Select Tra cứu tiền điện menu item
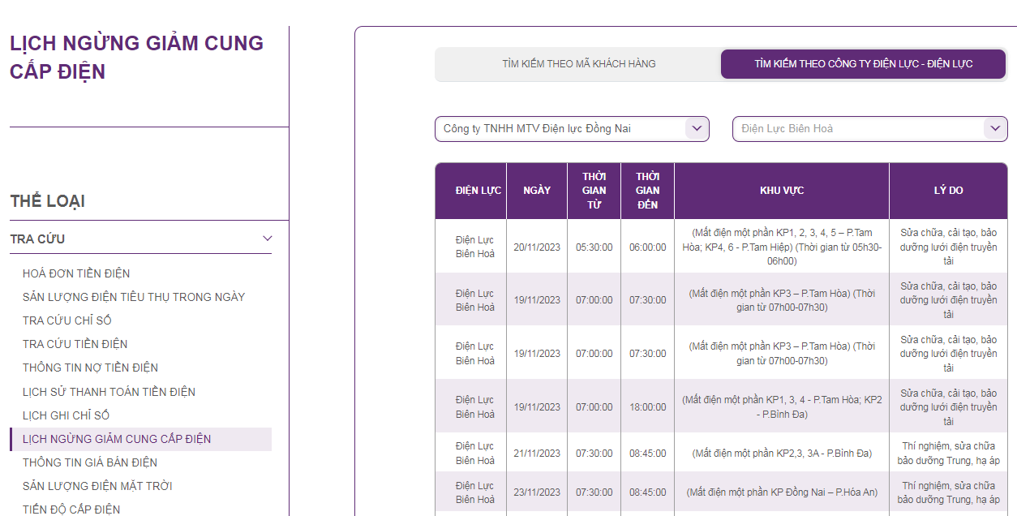 (x=75, y=344)
